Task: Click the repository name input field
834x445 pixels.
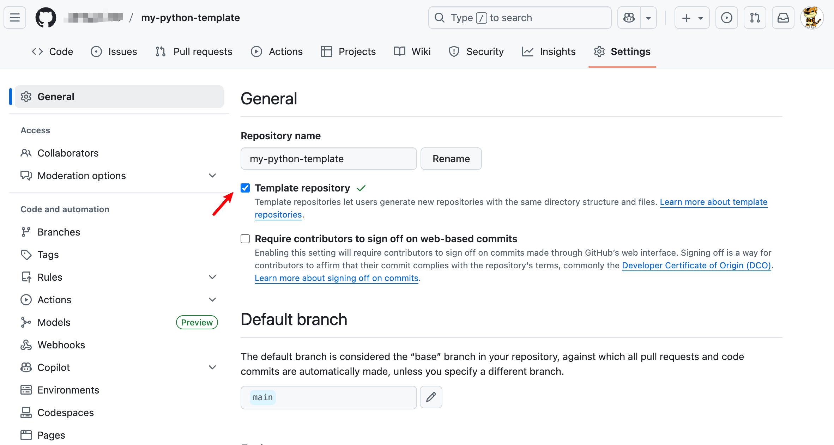Action: point(328,159)
